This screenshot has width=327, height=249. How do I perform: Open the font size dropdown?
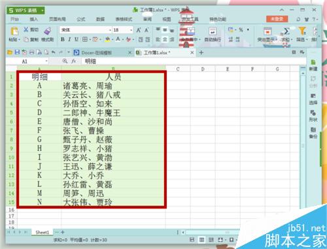(131, 30)
